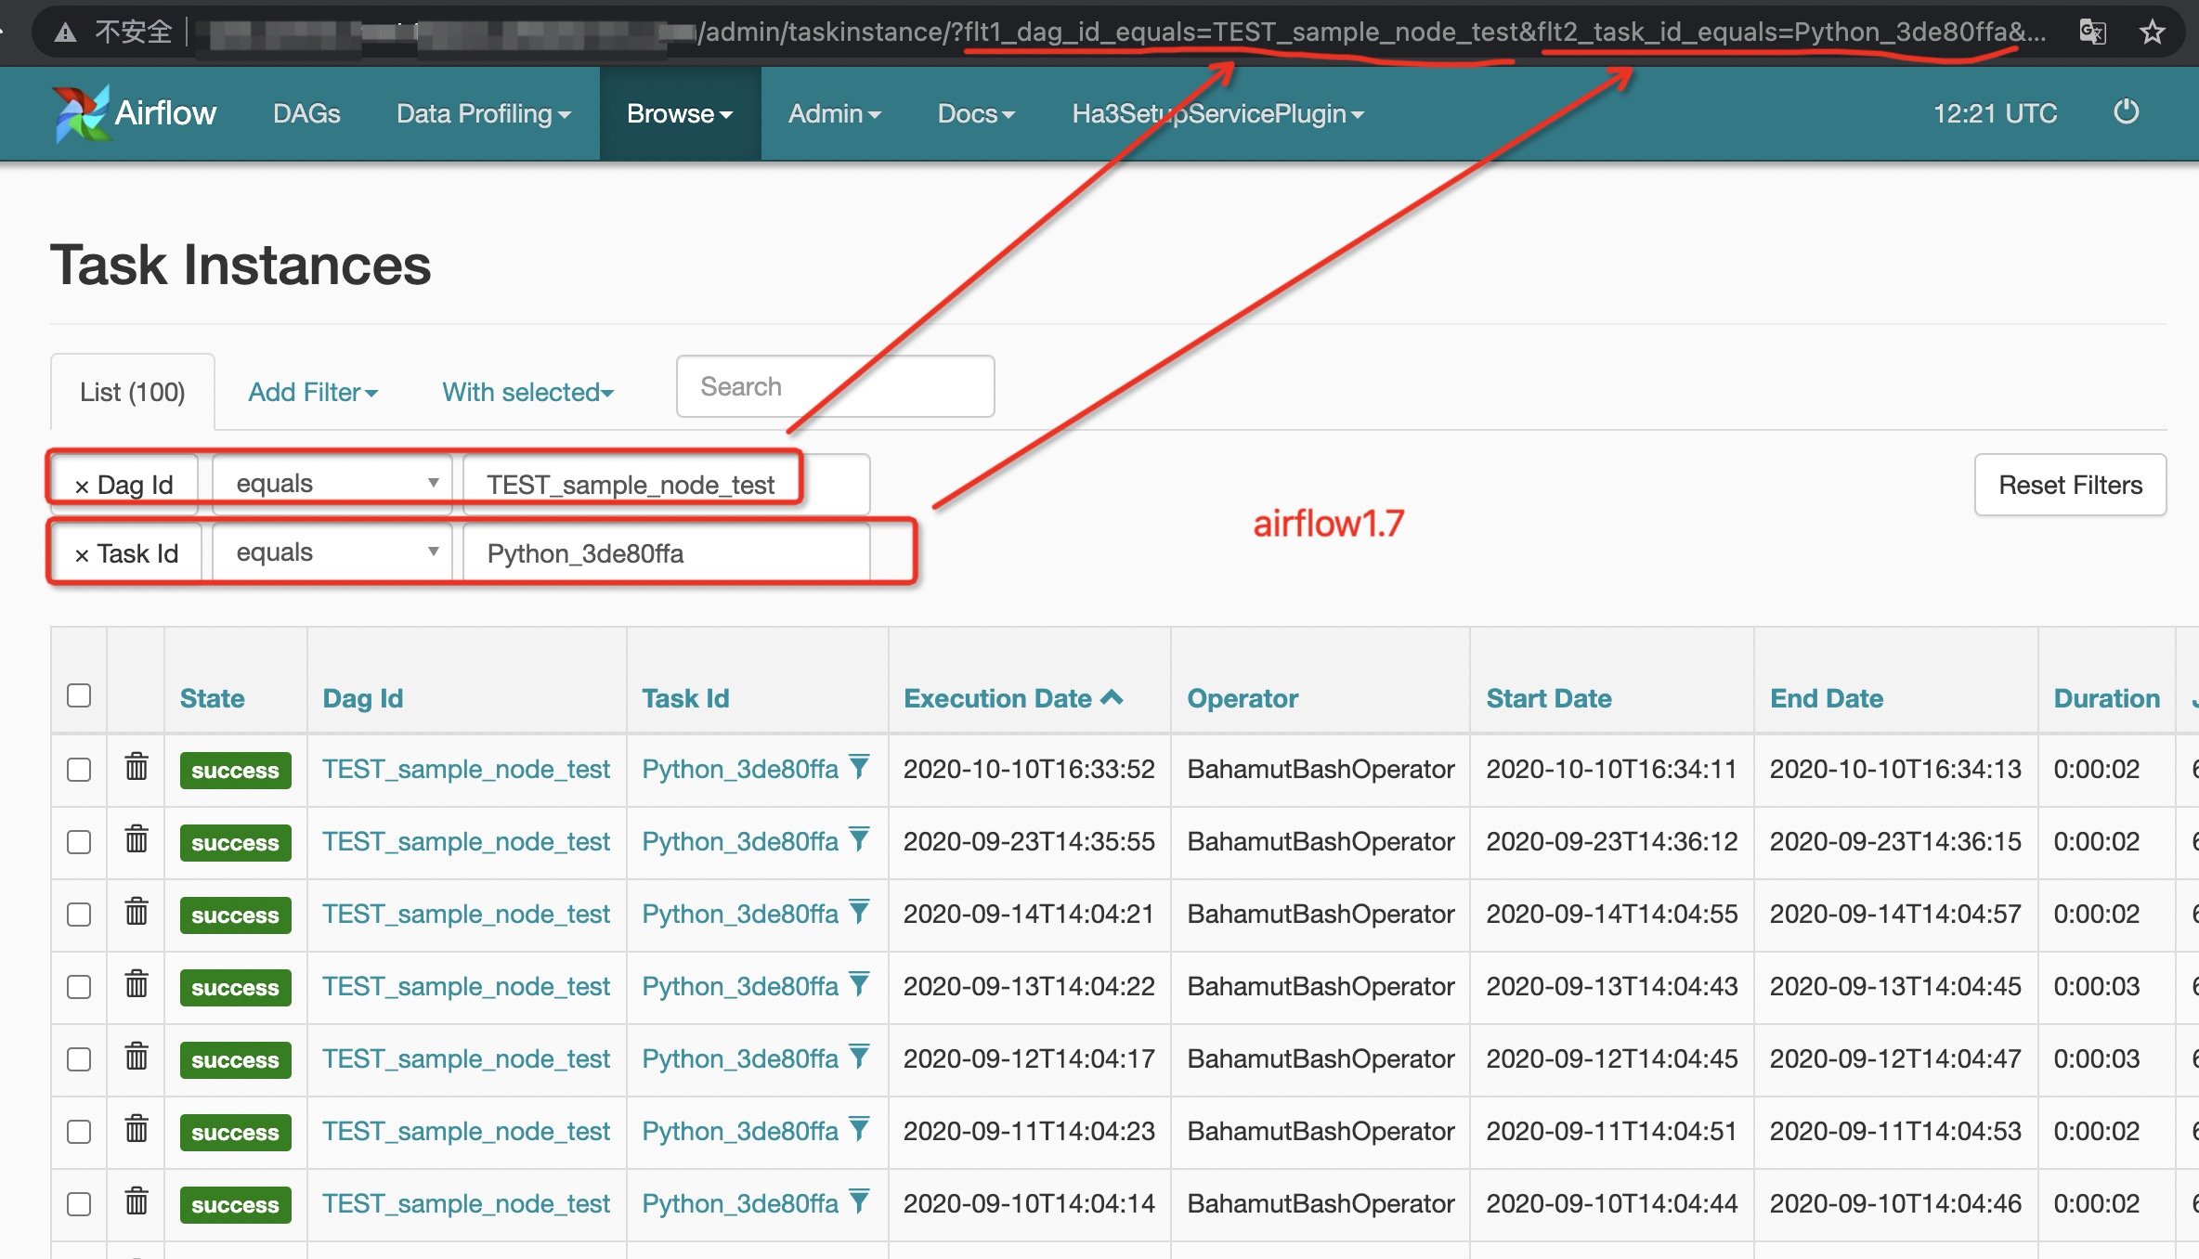Delete the 2020-10-10T16:33:52 task instance with trash icon

pos(137,767)
